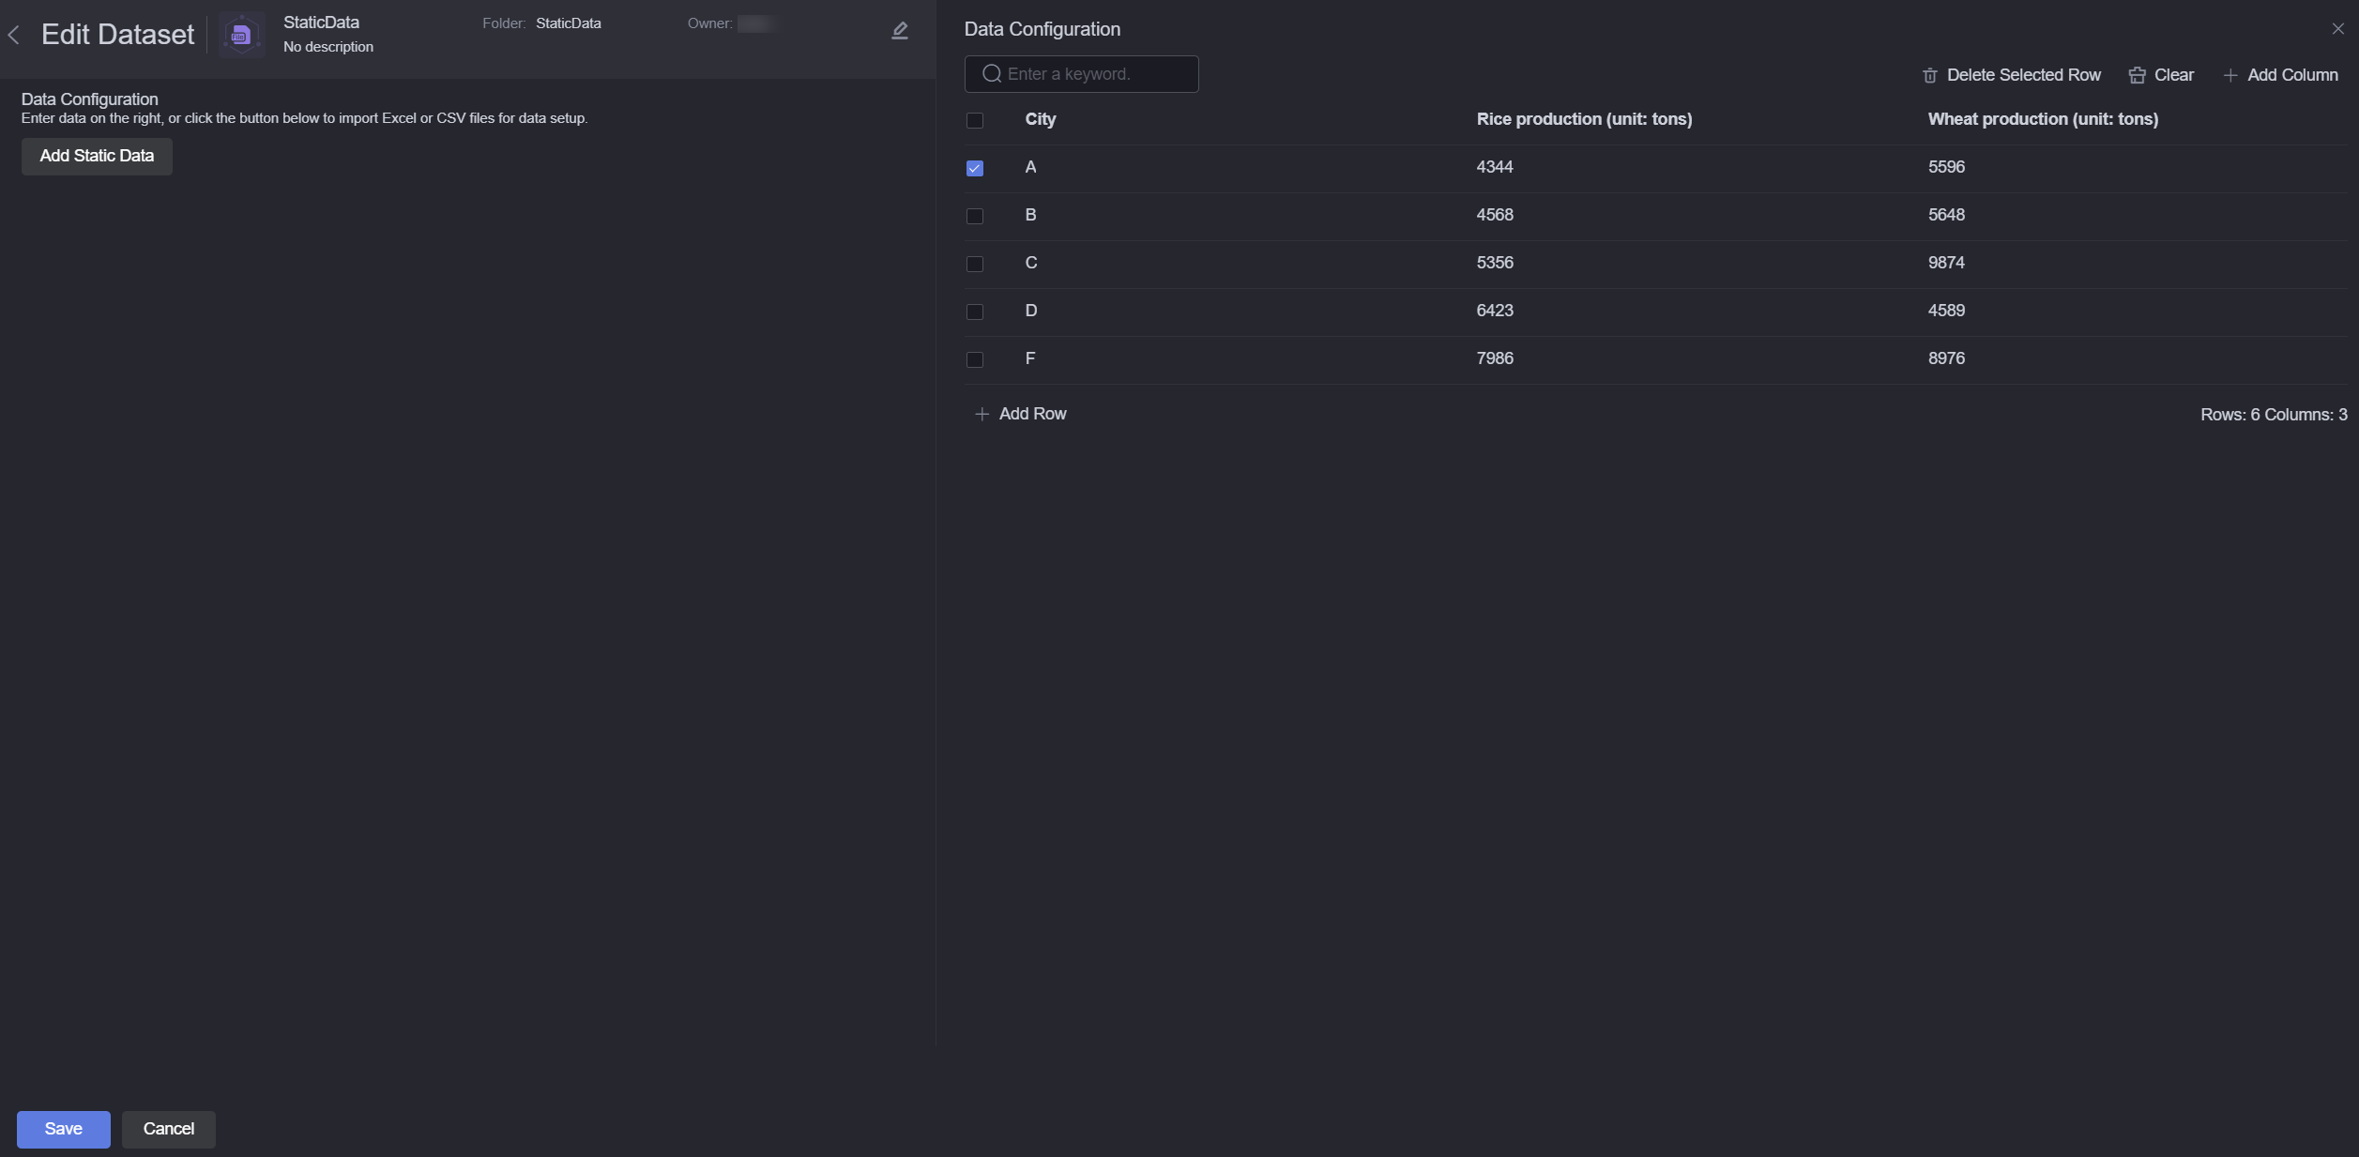Select city cell C
Image resolution: width=2359 pixels, height=1157 pixels.
pyautogui.click(x=1031, y=263)
